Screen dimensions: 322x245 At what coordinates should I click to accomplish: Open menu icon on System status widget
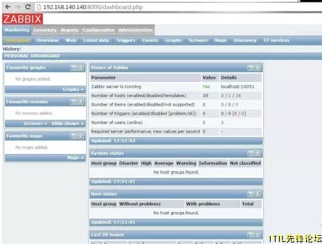pos(251,153)
